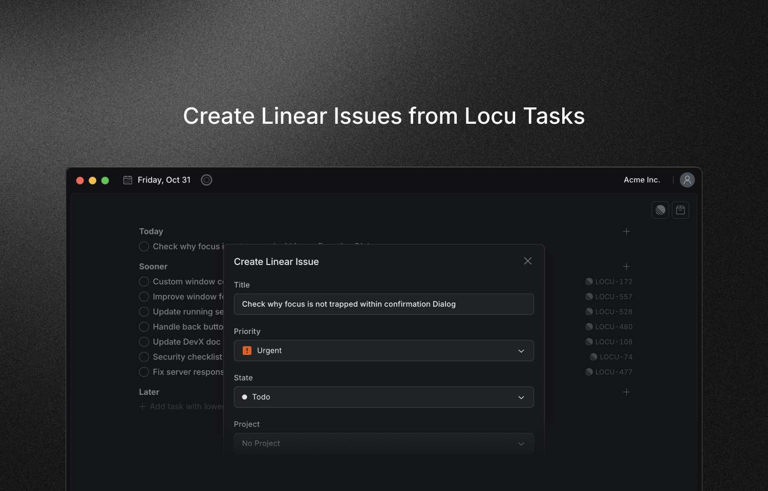This screenshot has width=768, height=491.
Task: Click the Linear logo beside LOCU-74
Action: click(x=592, y=356)
